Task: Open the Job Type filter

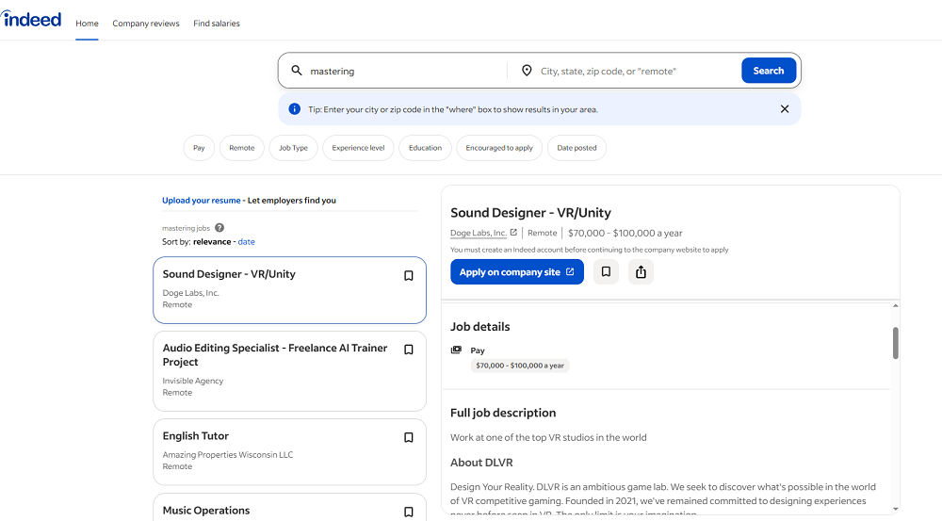Action: tap(293, 148)
